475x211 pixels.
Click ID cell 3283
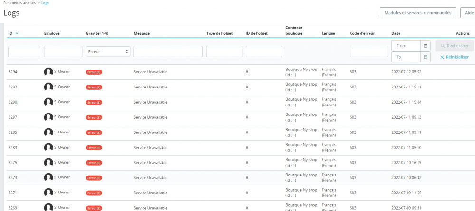tap(13, 148)
